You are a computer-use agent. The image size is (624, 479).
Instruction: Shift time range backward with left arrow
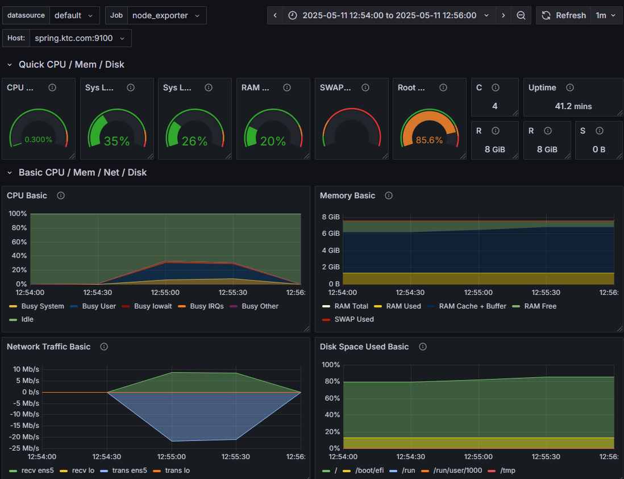pyautogui.click(x=275, y=15)
